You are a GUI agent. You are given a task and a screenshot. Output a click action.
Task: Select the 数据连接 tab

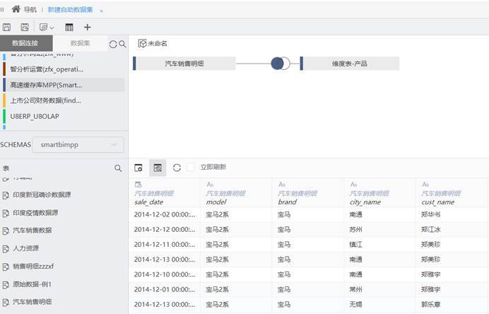[x=25, y=43]
